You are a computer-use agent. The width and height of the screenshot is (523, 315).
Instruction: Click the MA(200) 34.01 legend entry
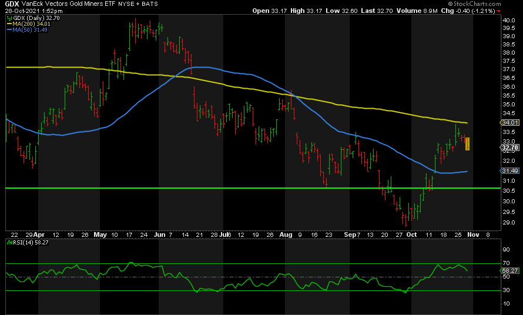pyautogui.click(x=29, y=24)
